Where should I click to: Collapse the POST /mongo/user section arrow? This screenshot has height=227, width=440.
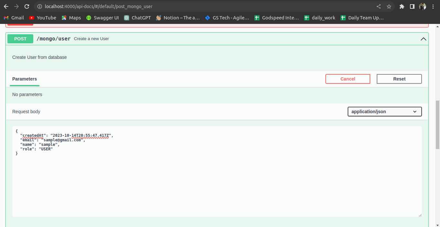424,39
